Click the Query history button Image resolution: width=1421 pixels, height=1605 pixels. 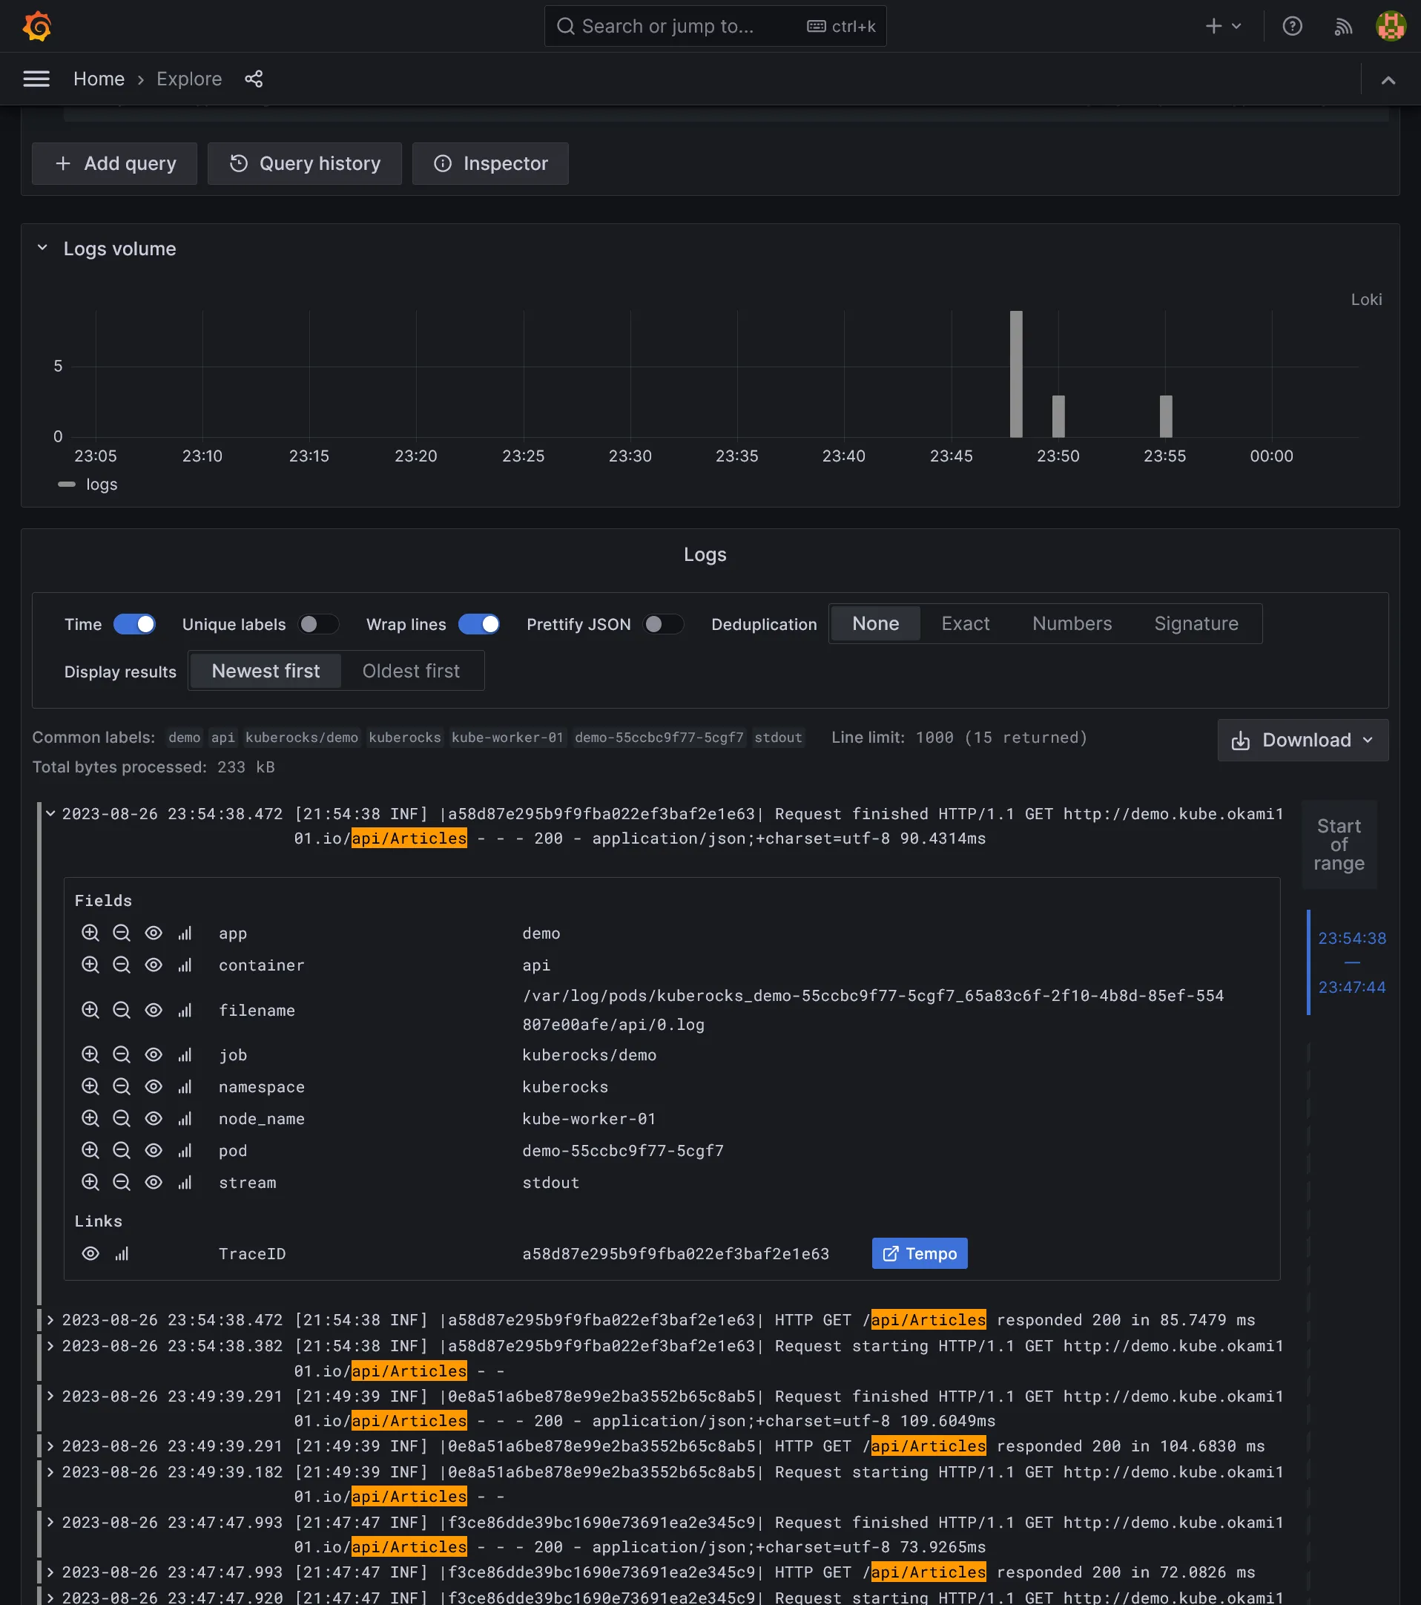(304, 163)
